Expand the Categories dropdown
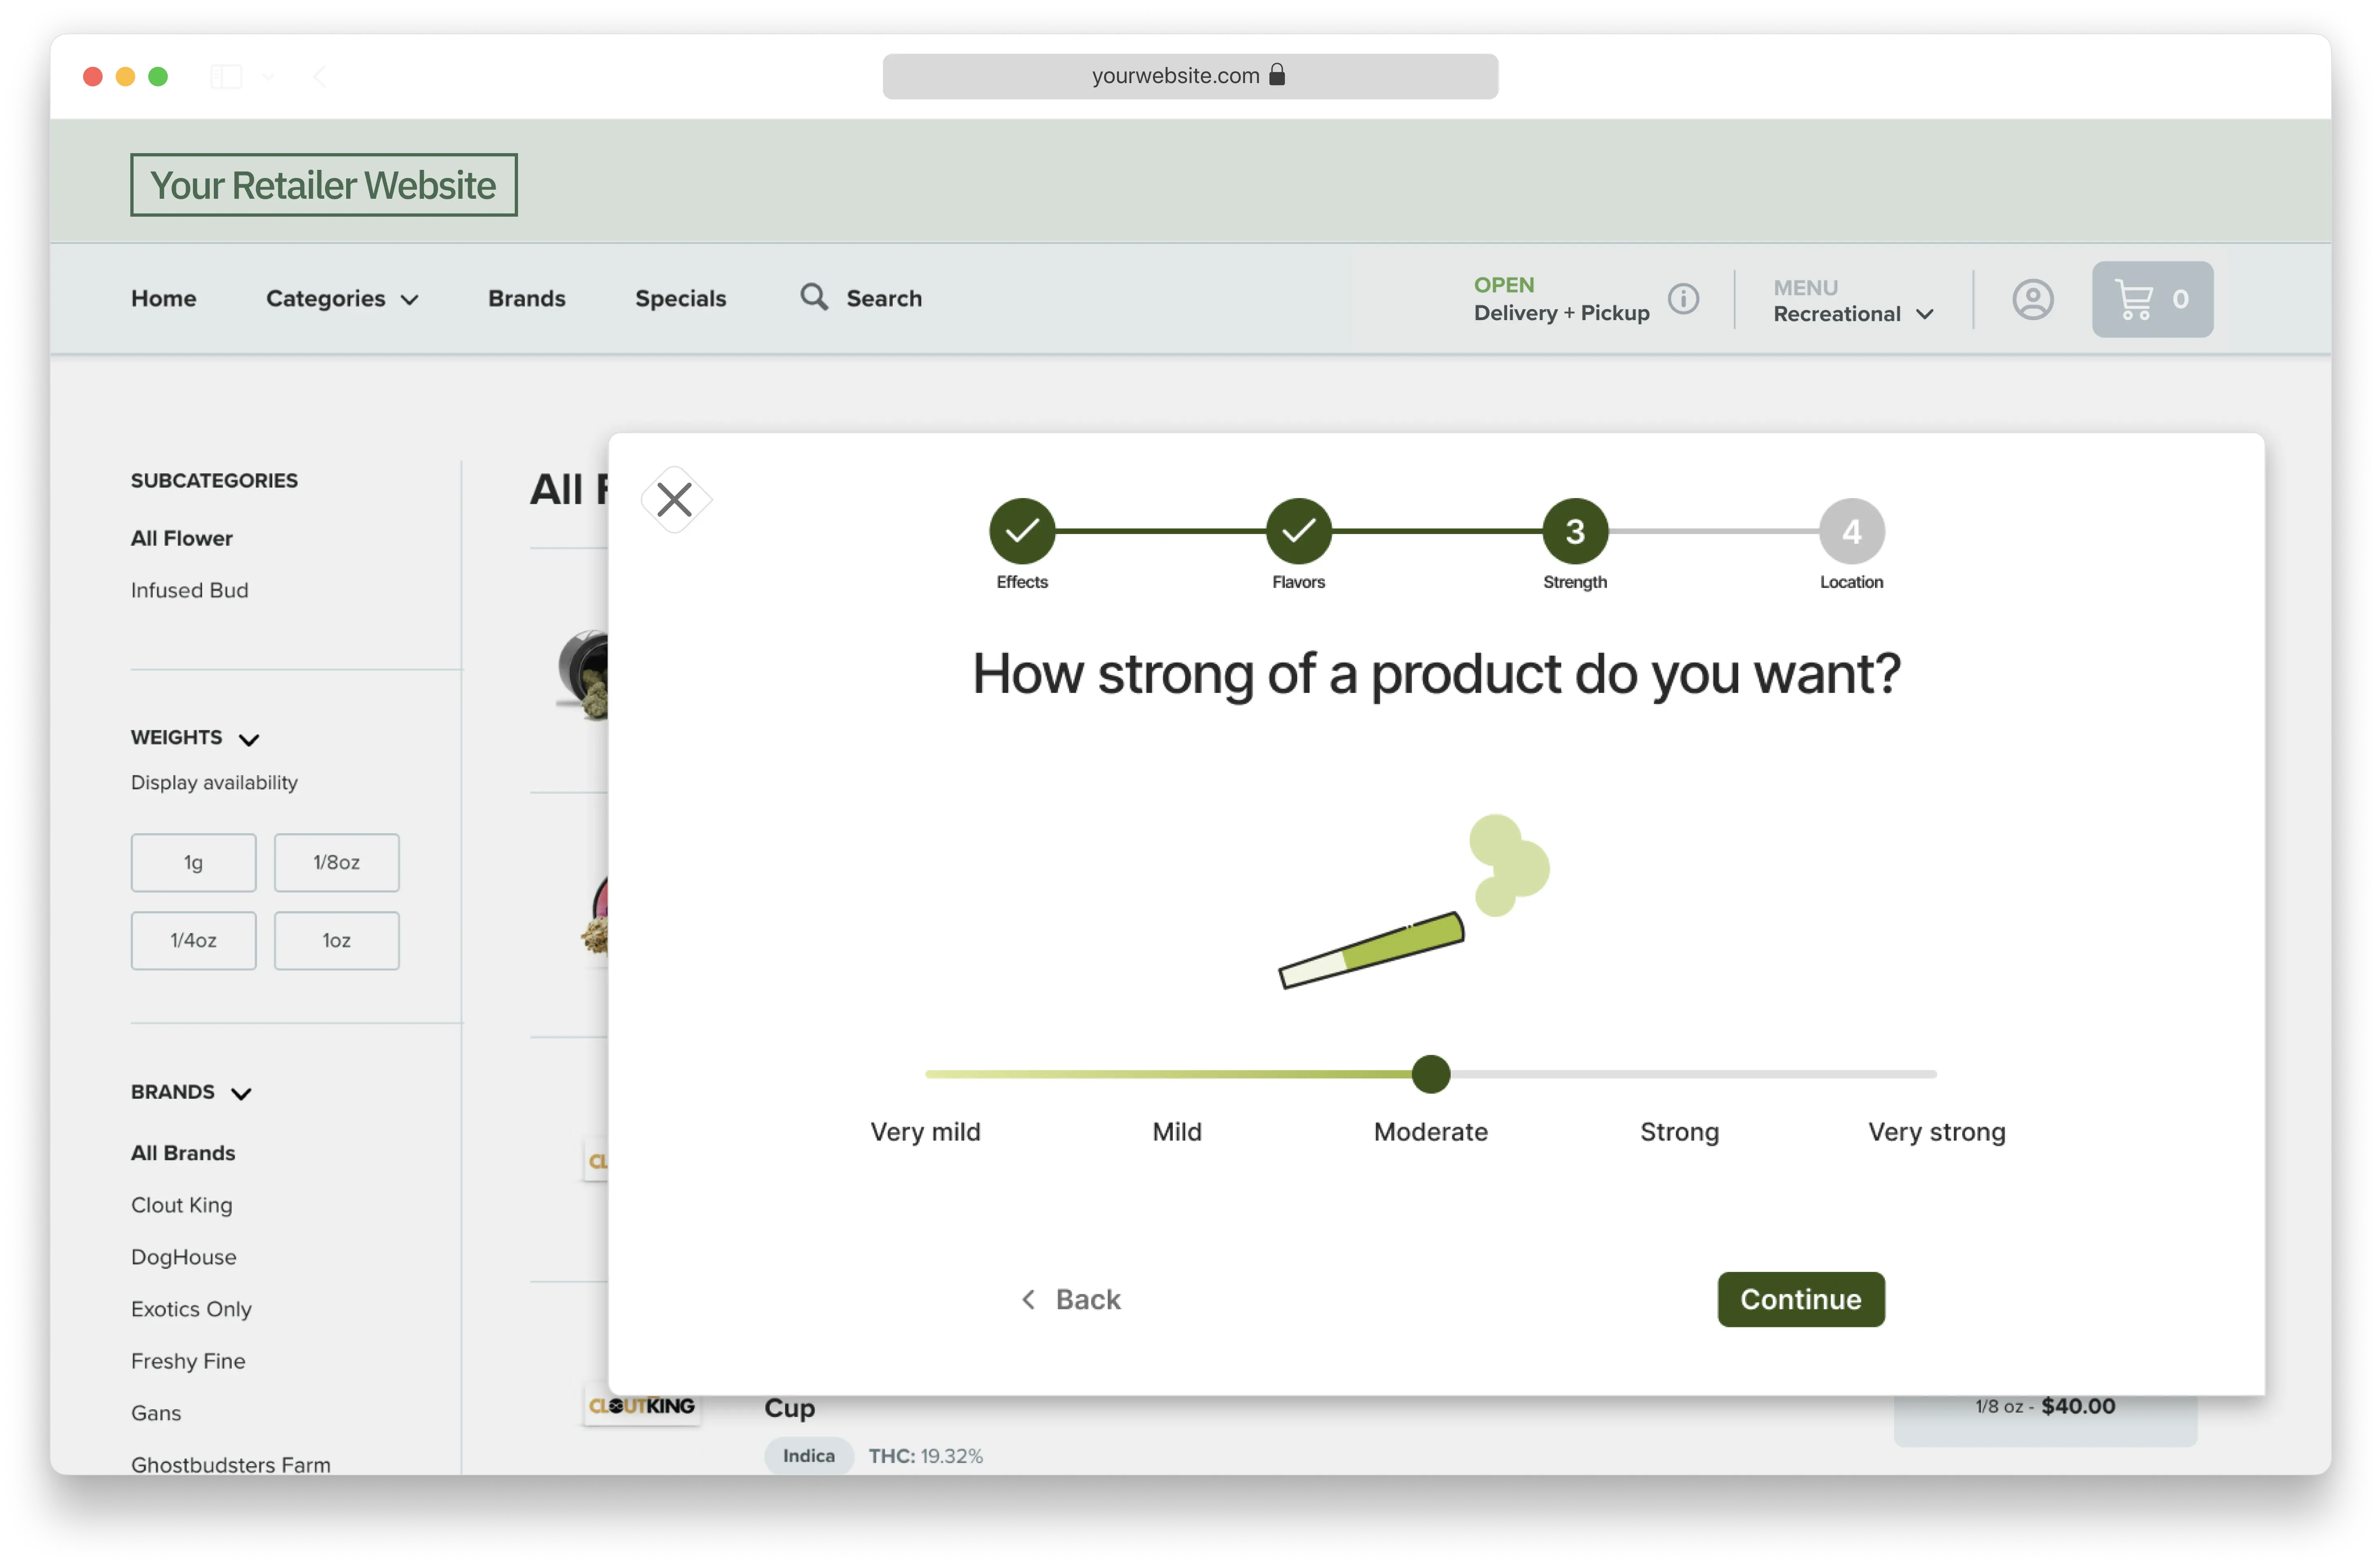The width and height of the screenshot is (2380, 1564). coord(342,298)
